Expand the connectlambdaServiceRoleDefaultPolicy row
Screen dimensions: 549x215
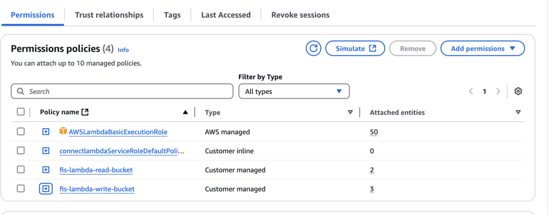(x=46, y=151)
